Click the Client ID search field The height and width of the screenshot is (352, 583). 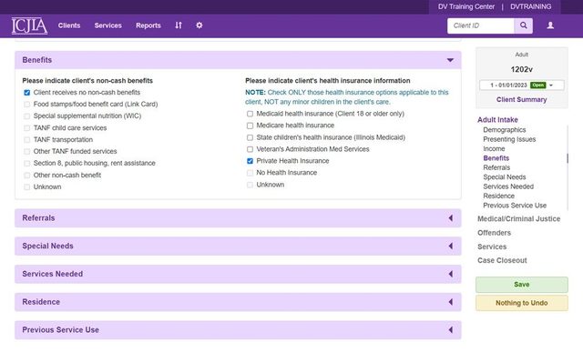481,25
